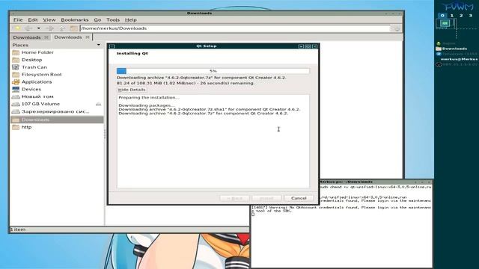Switch to FVWM desktop page 1
479x269 pixels.
(452, 16)
